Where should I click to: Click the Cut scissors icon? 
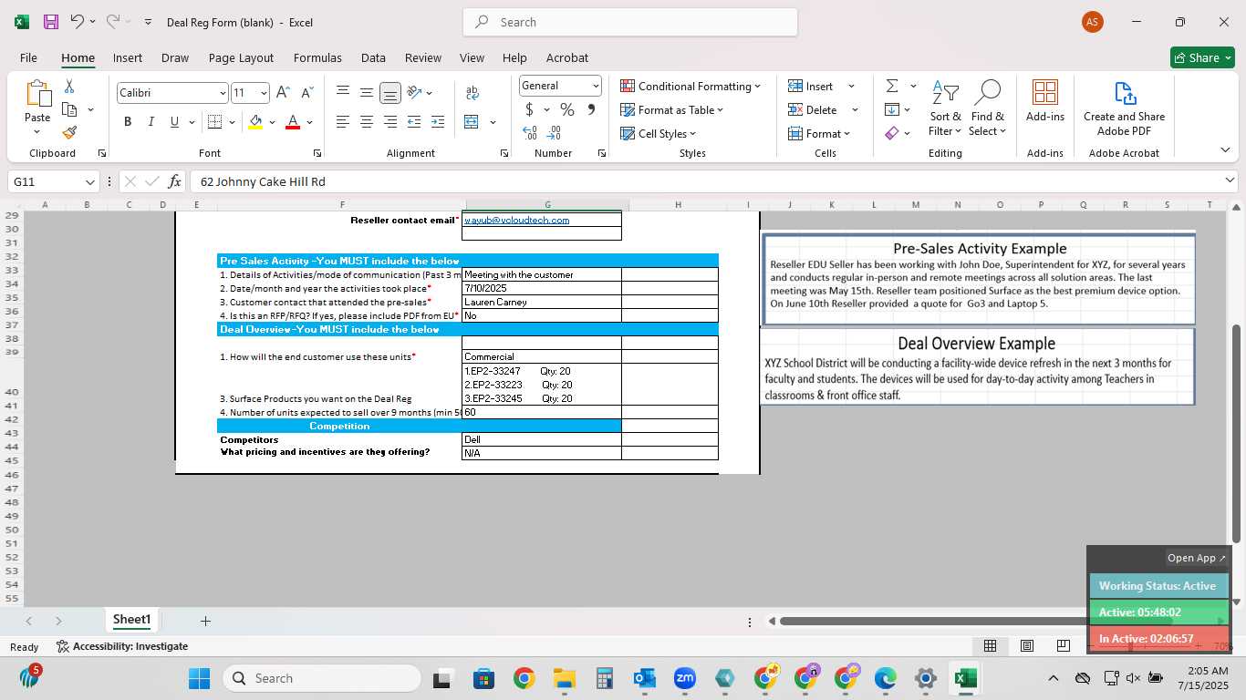[69, 87]
